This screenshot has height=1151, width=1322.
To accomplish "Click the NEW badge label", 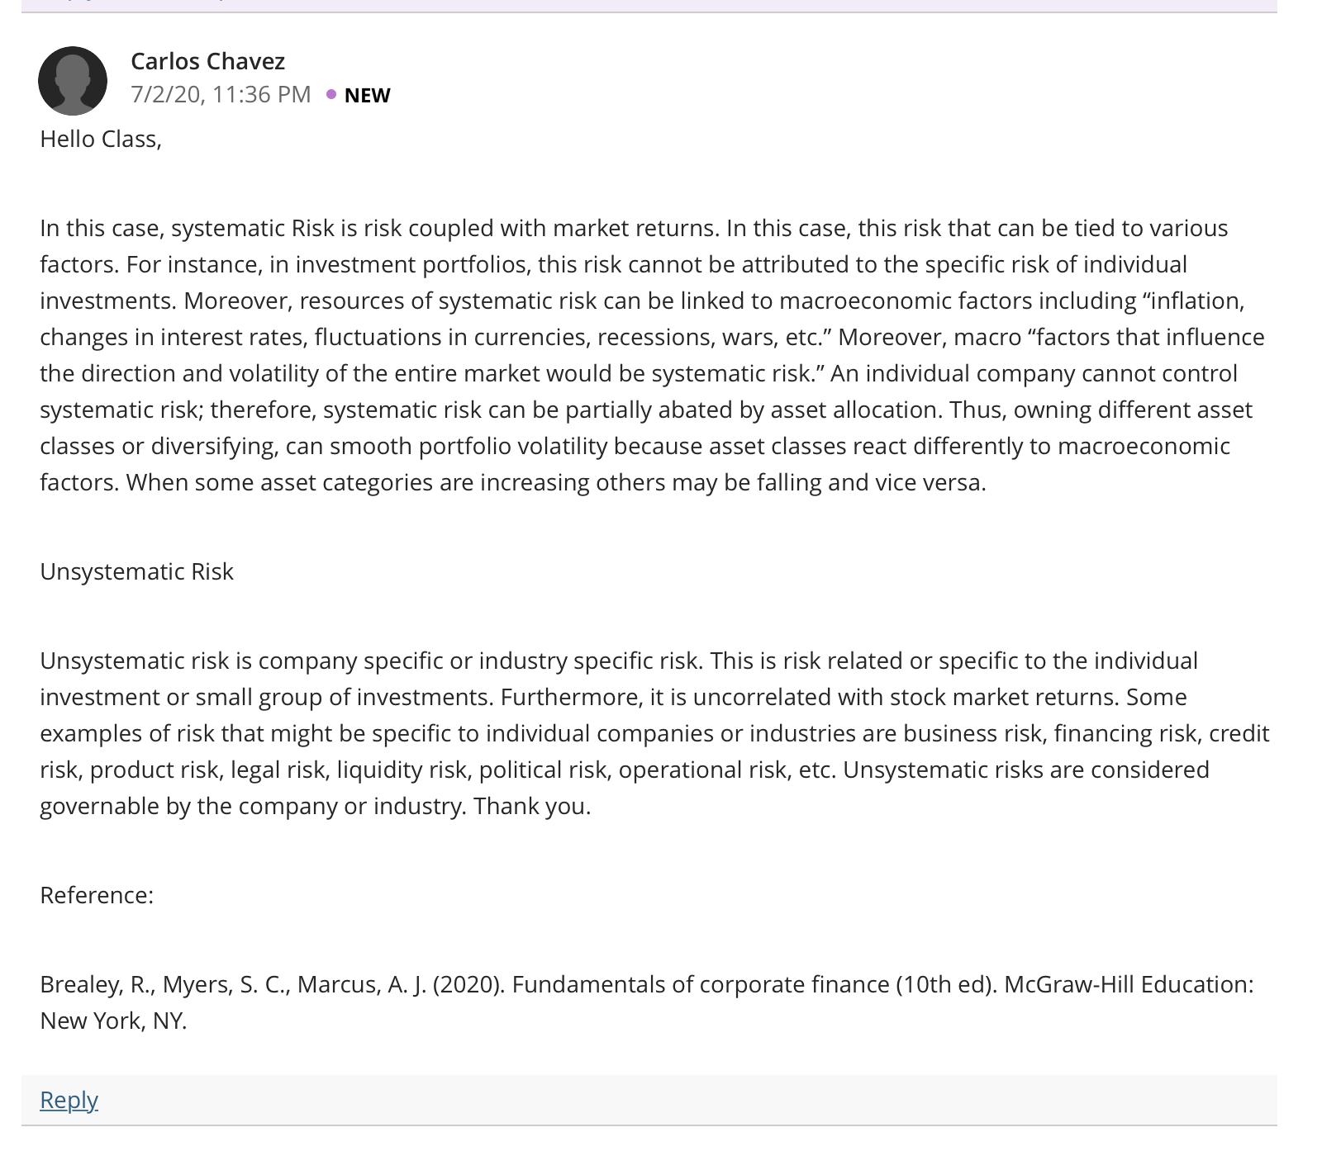I will tap(367, 95).
